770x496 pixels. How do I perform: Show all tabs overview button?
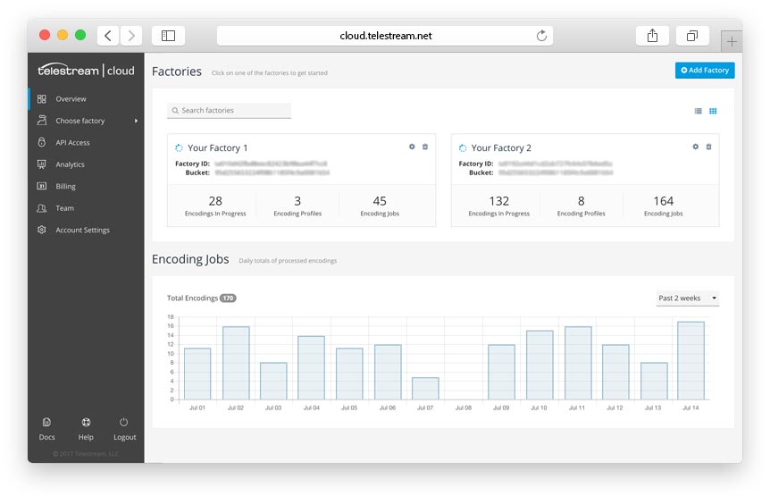pos(692,36)
